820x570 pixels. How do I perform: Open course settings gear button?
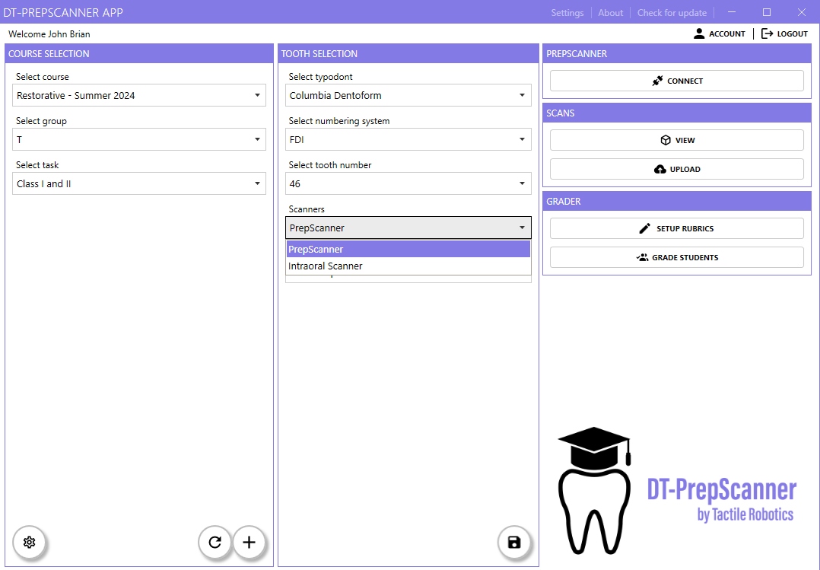pyautogui.click(x=29, y=543)
